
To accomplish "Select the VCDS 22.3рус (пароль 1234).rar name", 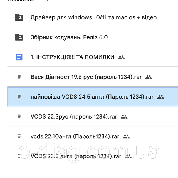I will pyautogui.click(x=74, y=117).
